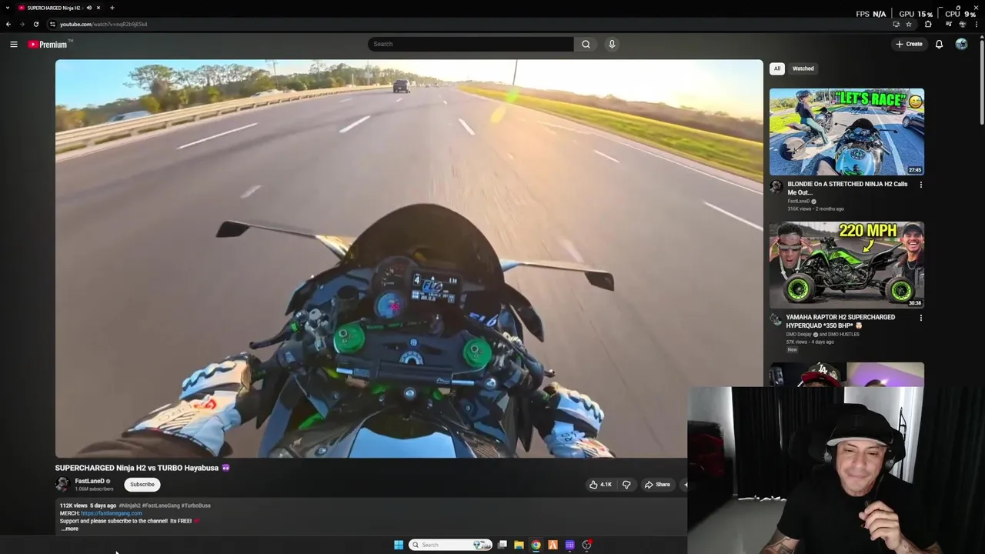The width and height of the screenshot is (985, 554).
Task: Open a new browser tab
Action: (x=112, y=8)
